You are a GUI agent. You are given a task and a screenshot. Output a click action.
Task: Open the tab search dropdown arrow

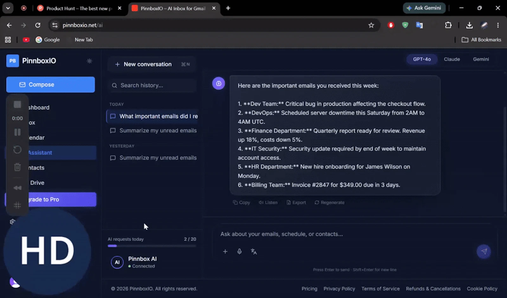pos(8,8)
